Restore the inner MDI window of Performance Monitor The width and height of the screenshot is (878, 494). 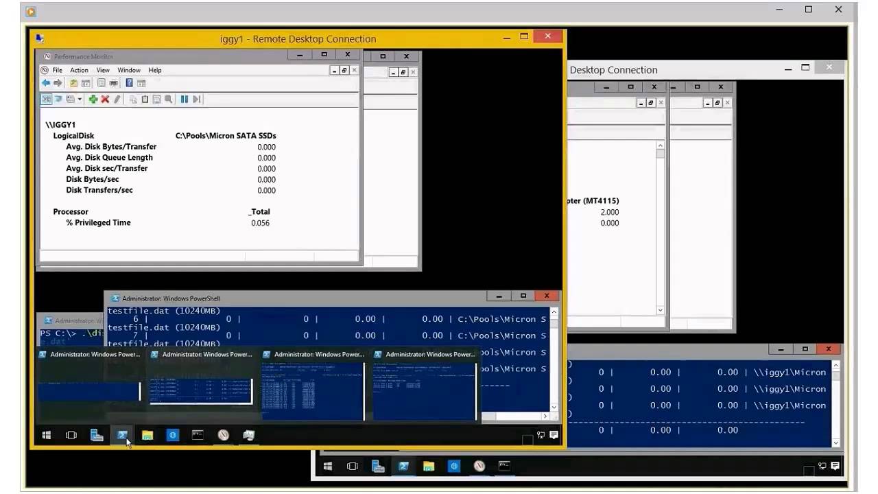(344, 70)
